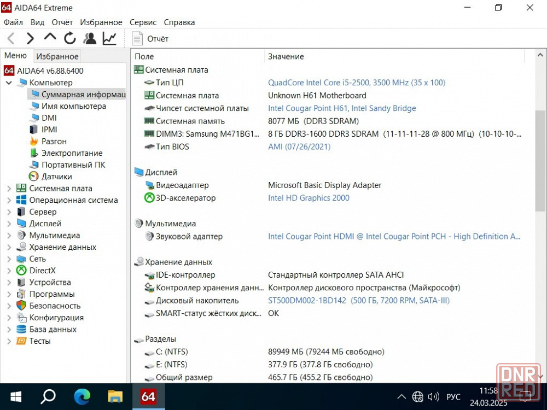
Task: Open the Справка menu
Action: coord(179,22)
